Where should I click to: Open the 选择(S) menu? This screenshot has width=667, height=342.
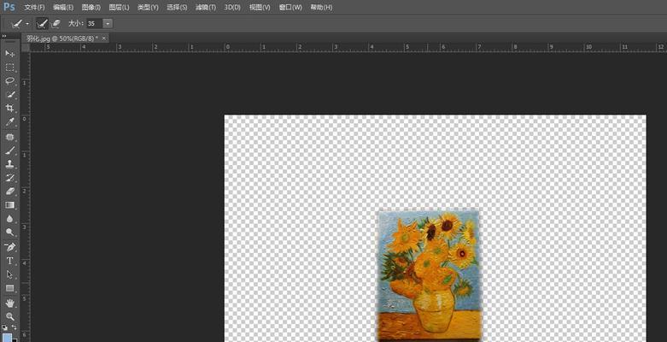177,7
